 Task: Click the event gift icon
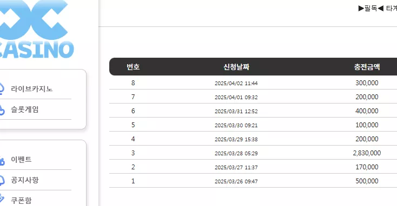point(2,160)
